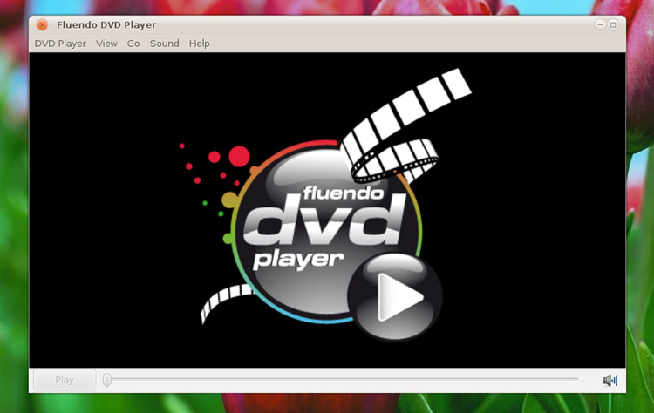Click the volume speaker icon
Image resolution: width=654 pixels, height=413 pixels.
coord(610,380)
